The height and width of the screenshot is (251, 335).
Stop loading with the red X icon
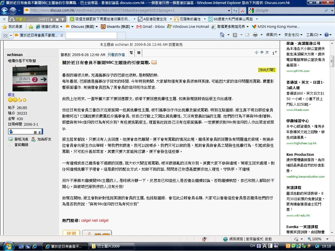click(243, 10)
